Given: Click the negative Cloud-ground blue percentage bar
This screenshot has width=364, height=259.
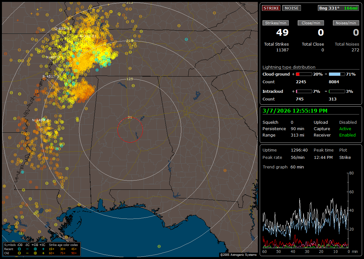Looking at the screenshot, I should [337, 74].
